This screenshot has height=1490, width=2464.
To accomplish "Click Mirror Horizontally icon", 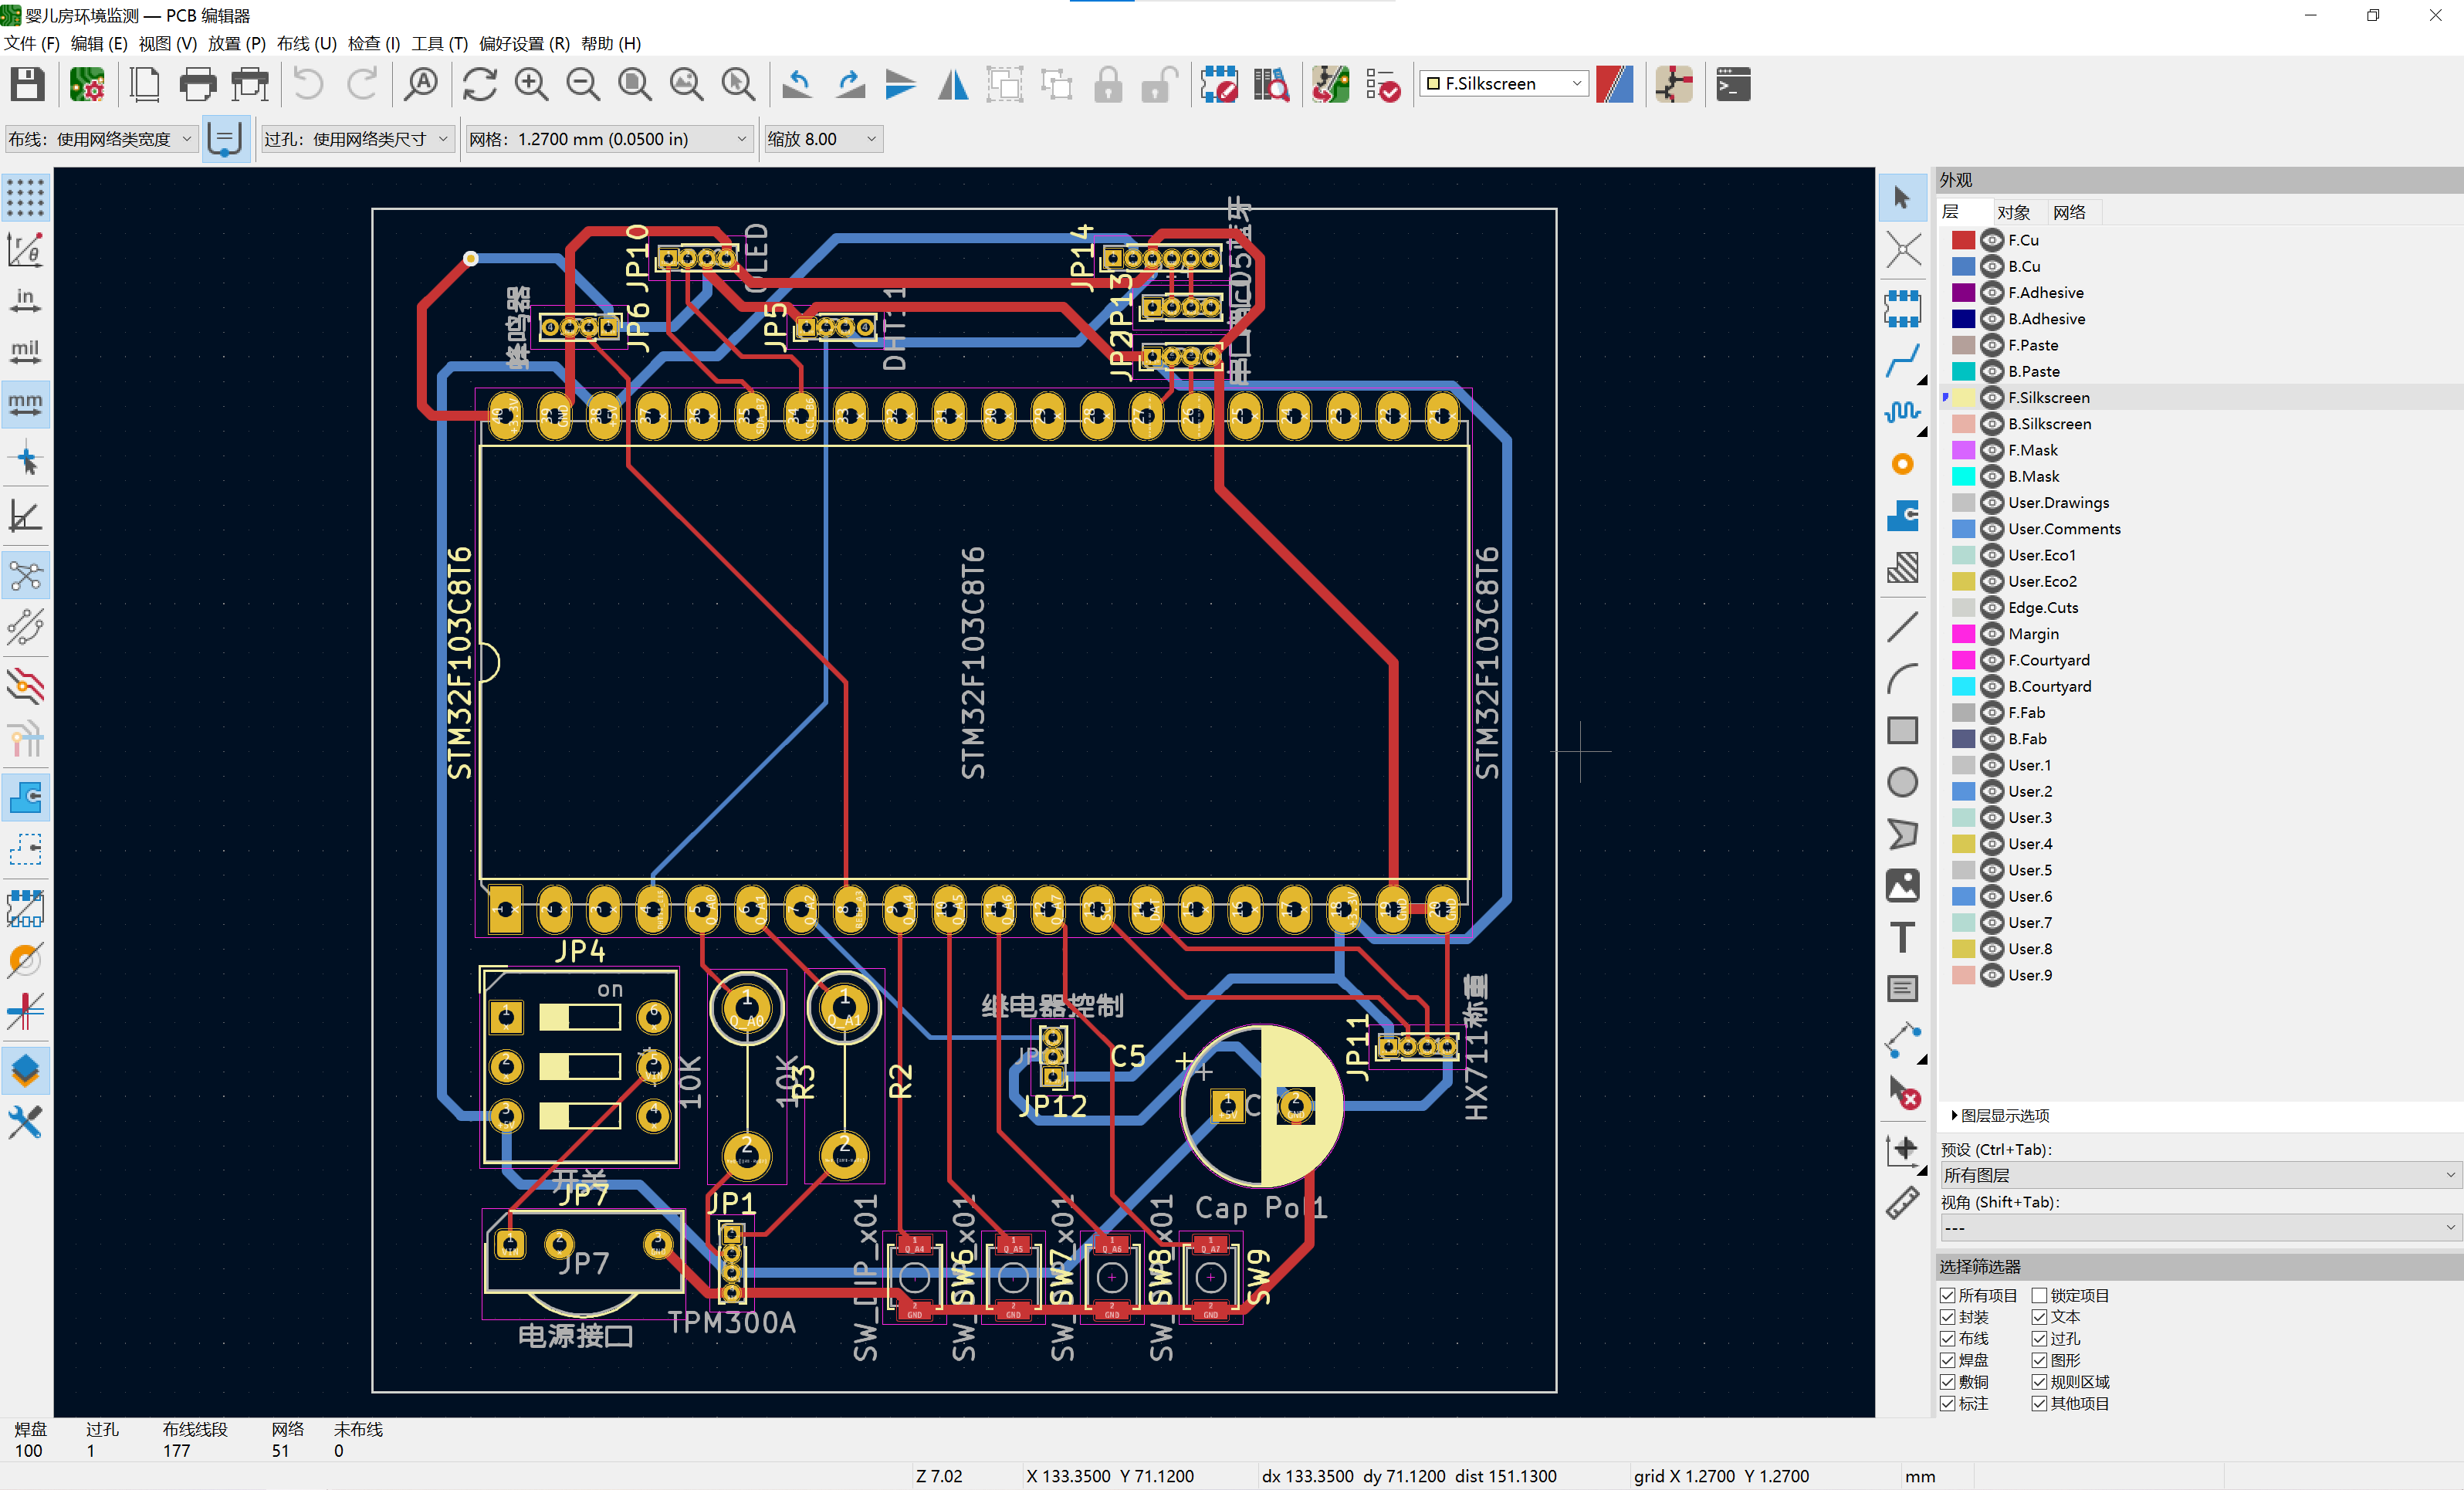I will [953, 84].
